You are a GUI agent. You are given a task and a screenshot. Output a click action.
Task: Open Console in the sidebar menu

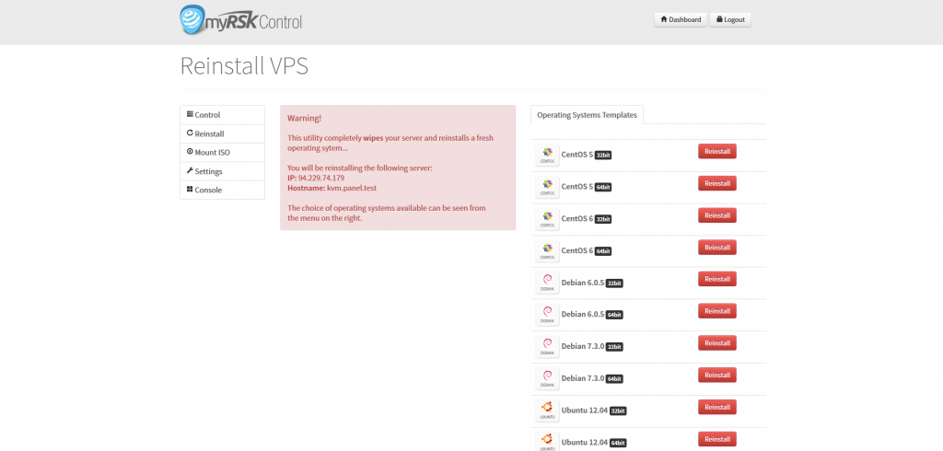coord(222,190)
